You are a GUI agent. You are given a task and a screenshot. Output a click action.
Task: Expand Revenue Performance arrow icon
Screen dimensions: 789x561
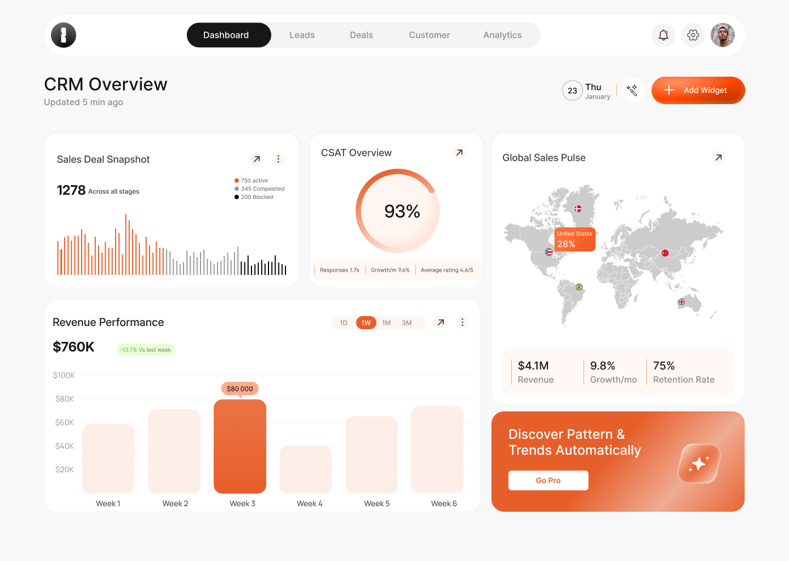point(441,322)
